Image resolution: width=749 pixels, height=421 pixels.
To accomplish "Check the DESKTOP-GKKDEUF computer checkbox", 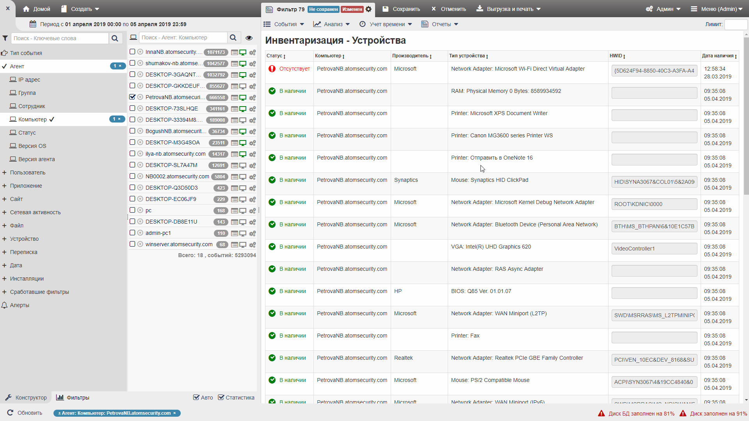I will coord(132,85).
